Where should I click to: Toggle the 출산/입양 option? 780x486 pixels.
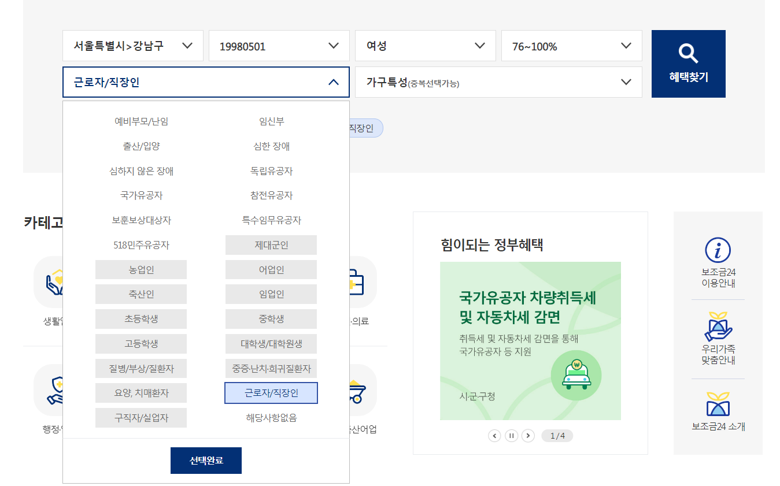pyautogui.click(x=141, y=146)
